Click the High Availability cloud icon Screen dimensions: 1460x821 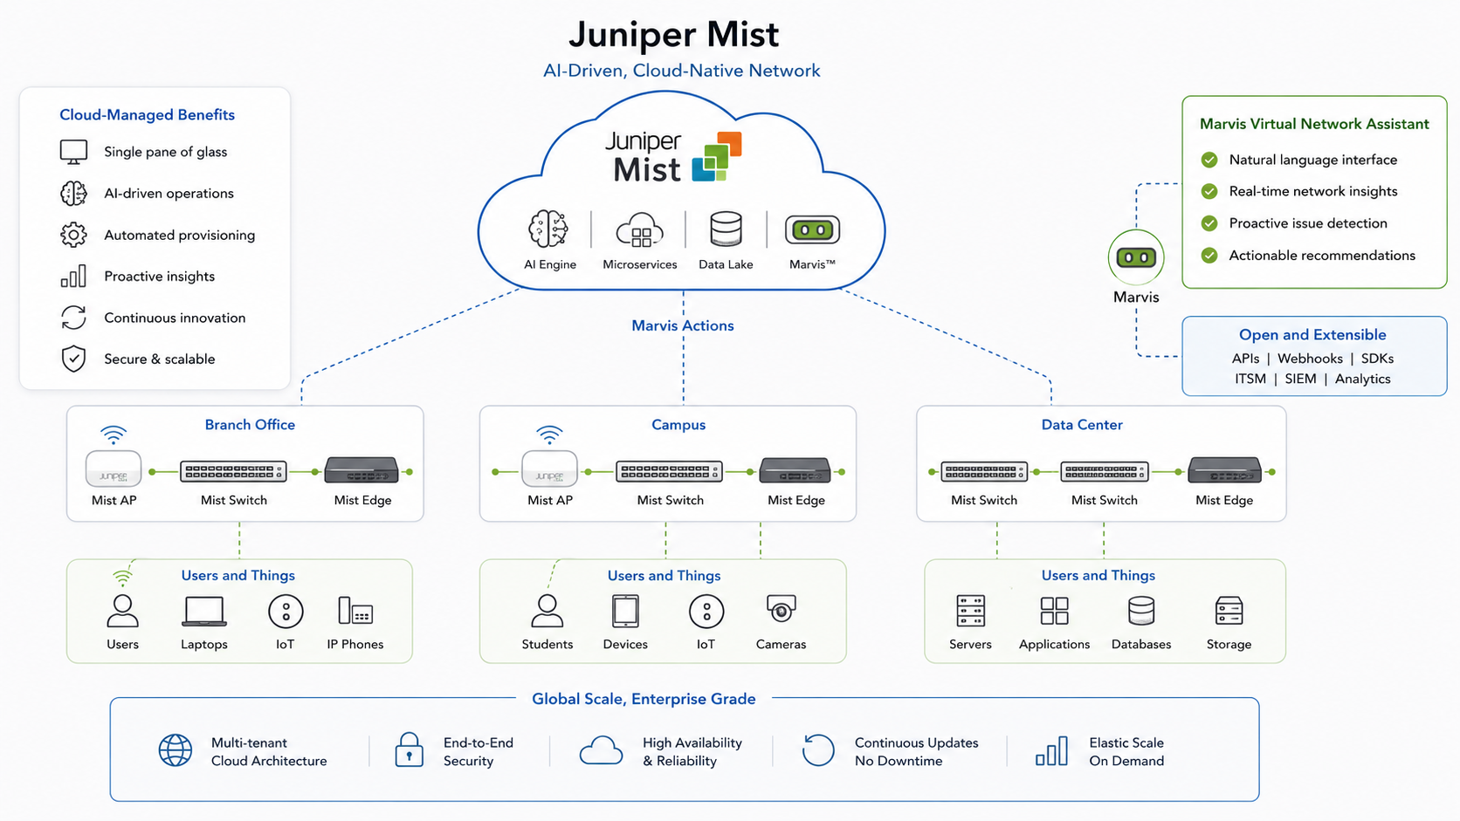[x=601, y=750]
